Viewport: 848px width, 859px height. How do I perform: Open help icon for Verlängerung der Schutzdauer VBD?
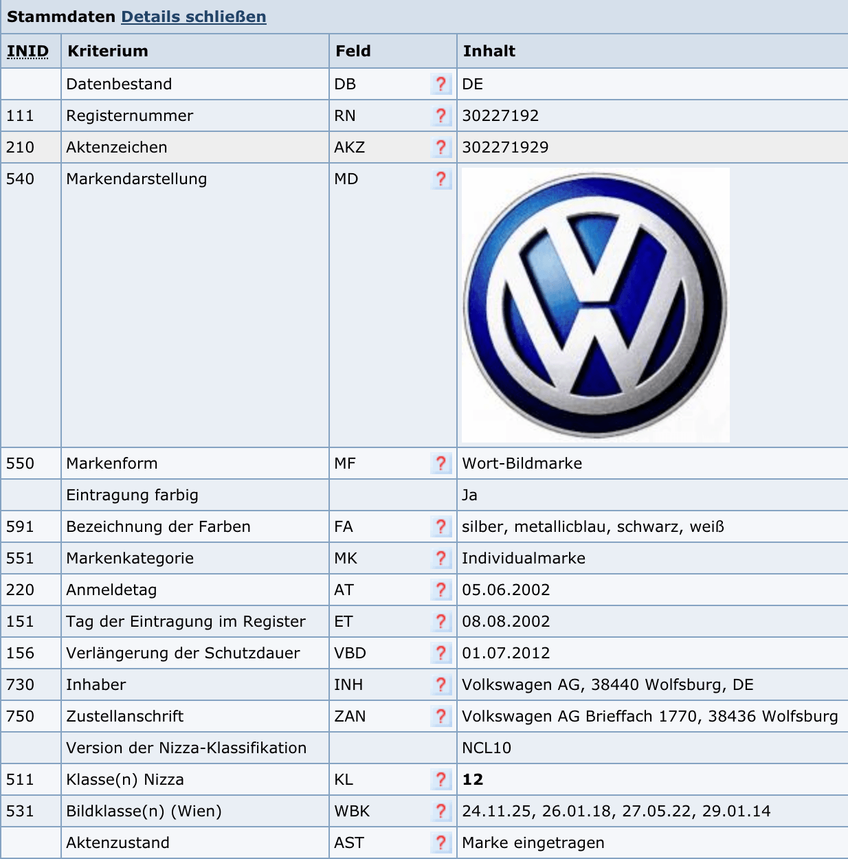(x=441, y=653)
